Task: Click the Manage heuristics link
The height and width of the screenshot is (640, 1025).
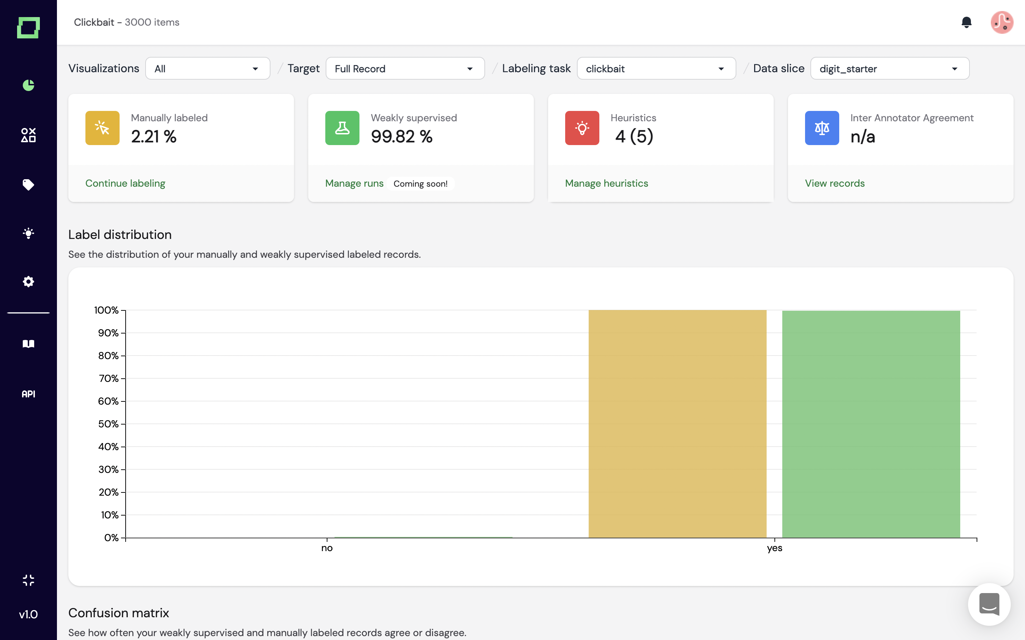Action: point(606,183)
